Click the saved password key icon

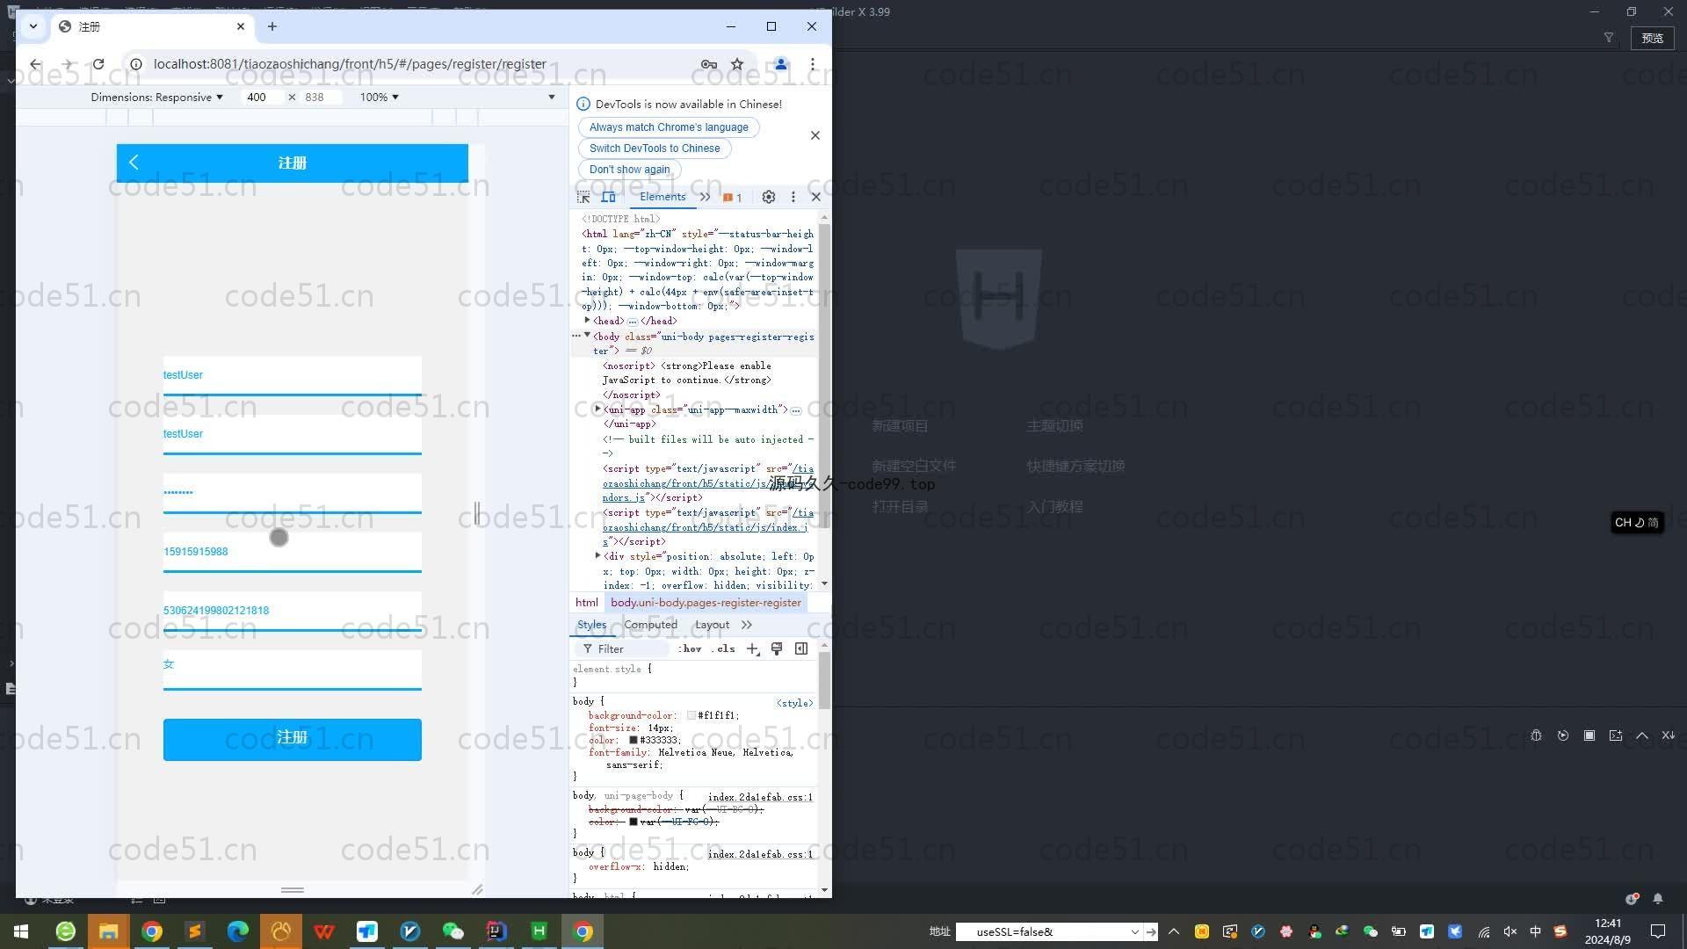pyautogui.click(x=709, y=64)
